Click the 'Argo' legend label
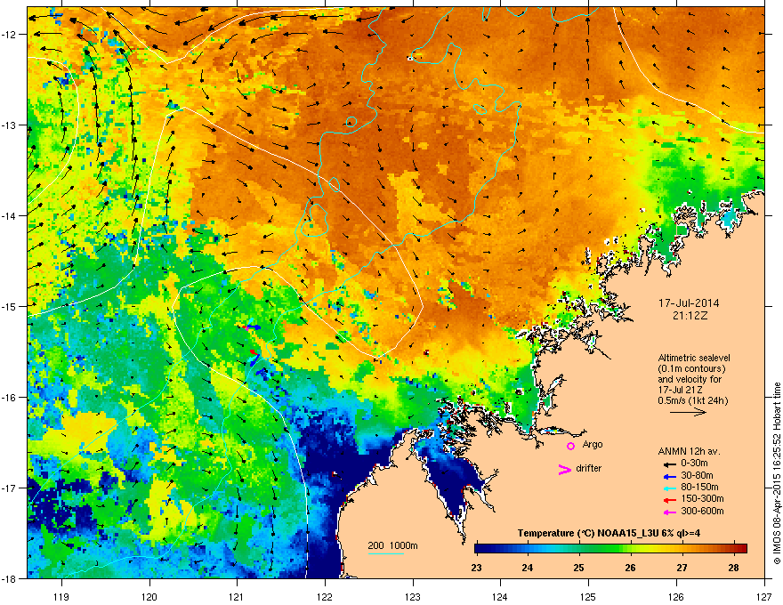 coord(593,444)
